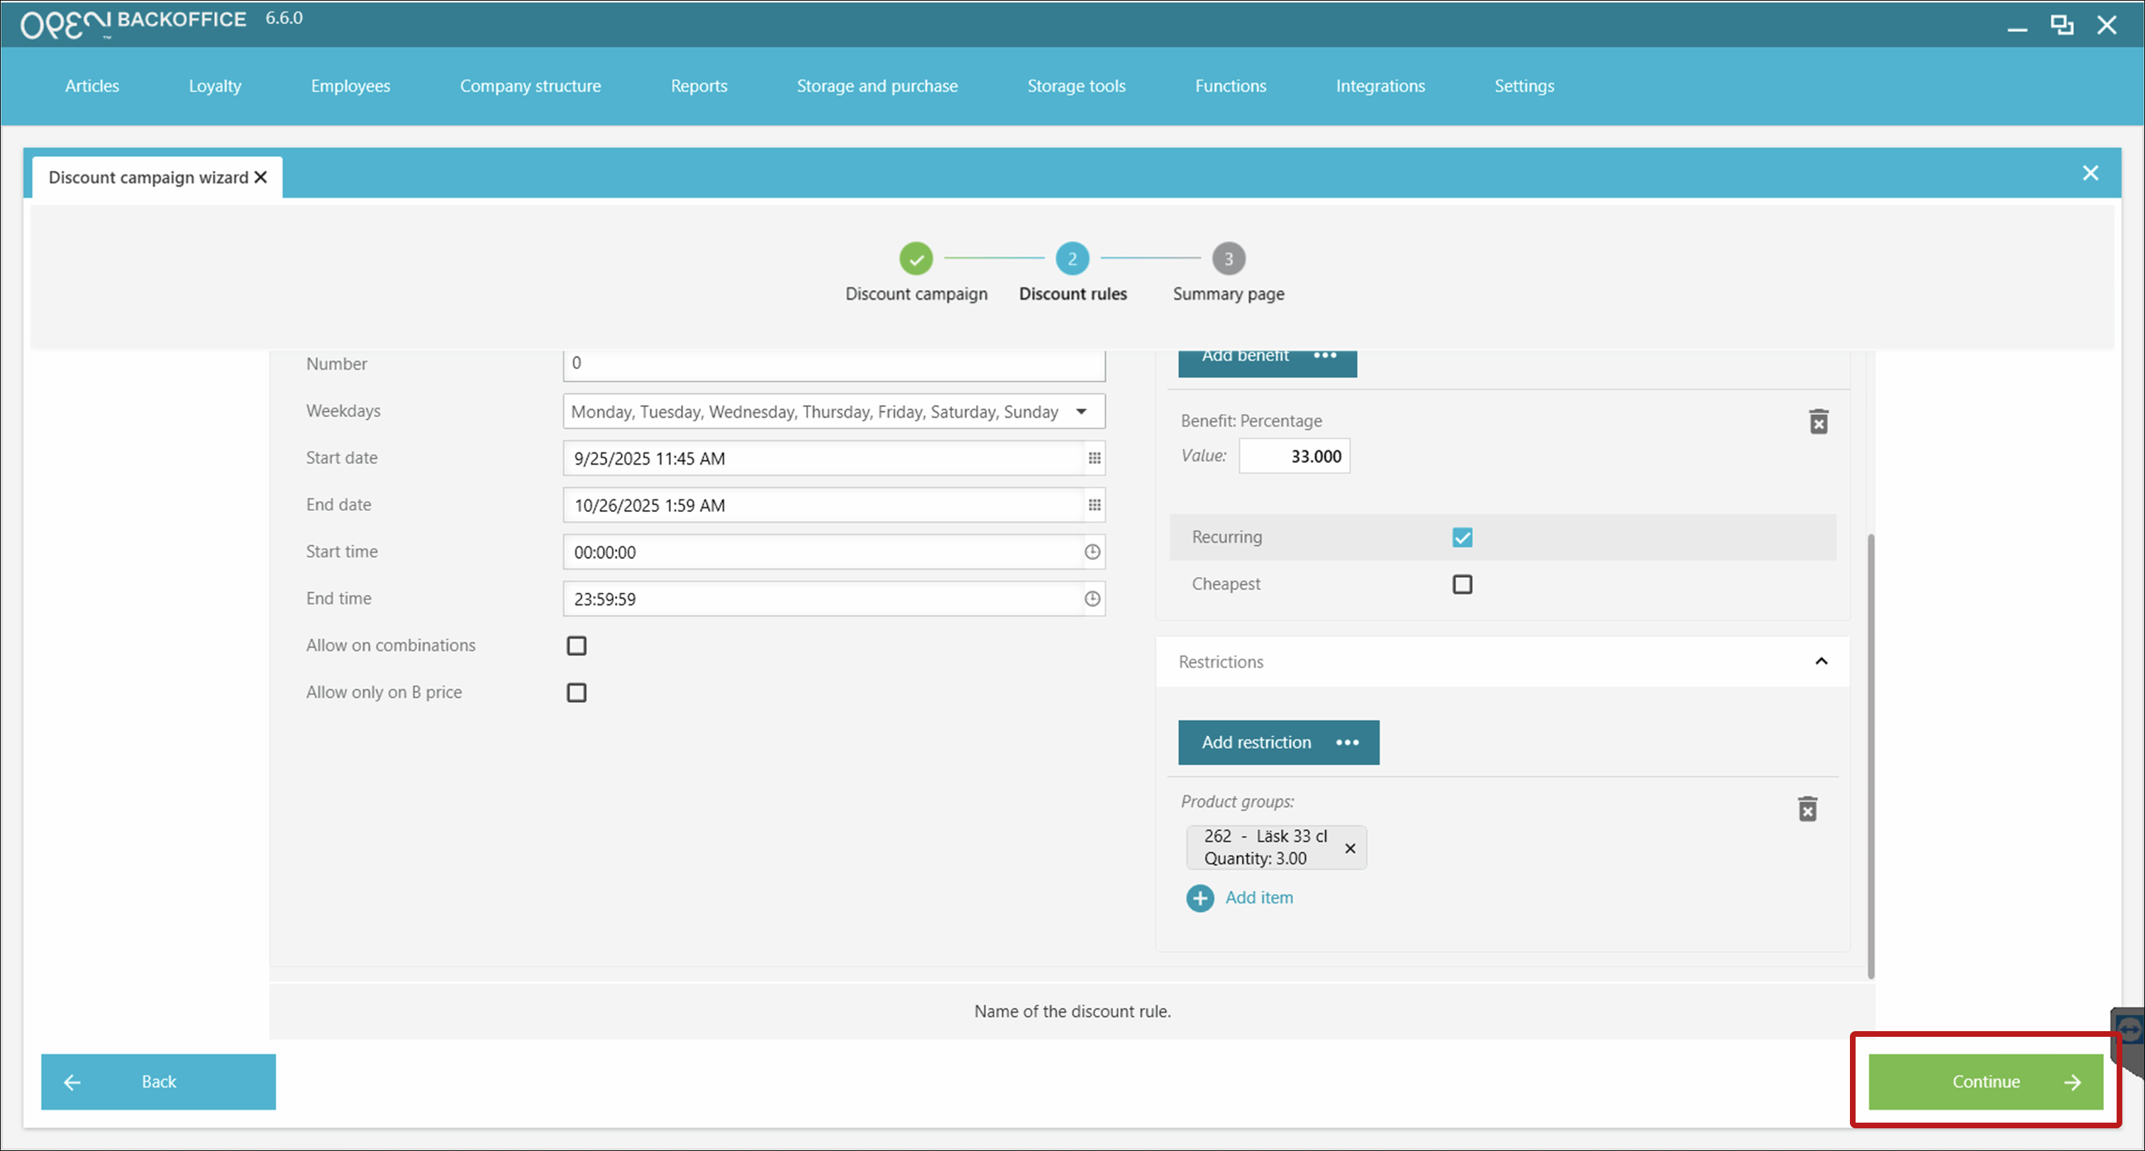Viewport: 2145px width, 1151px height.
Task: Open Add restriction options menu
Action: (1347, 743)
